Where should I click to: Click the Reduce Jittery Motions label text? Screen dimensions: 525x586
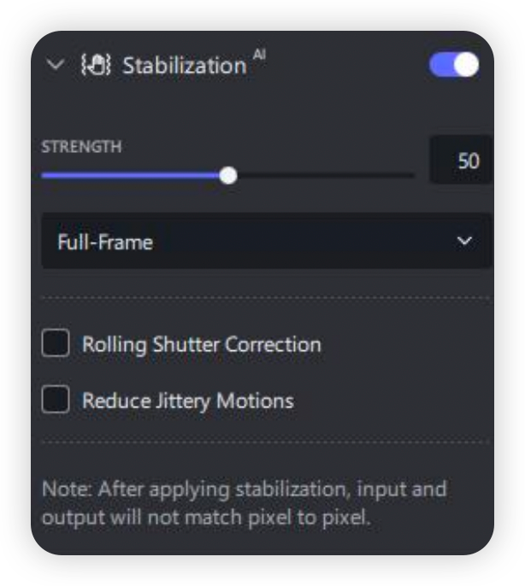coord(187,400)
